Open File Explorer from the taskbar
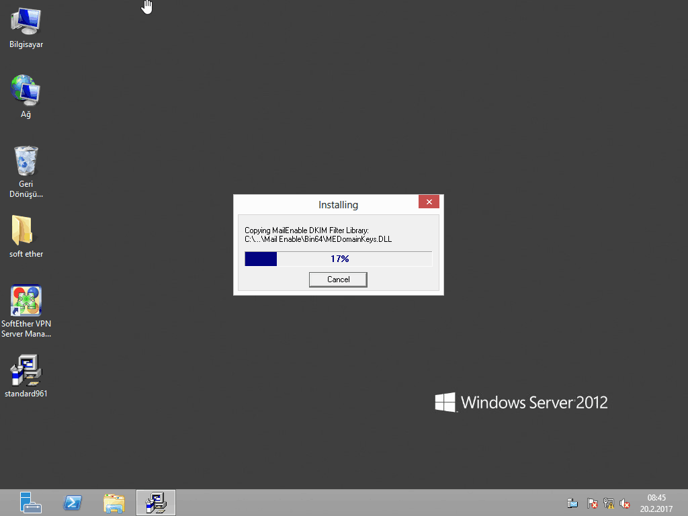 click(114, 503)
